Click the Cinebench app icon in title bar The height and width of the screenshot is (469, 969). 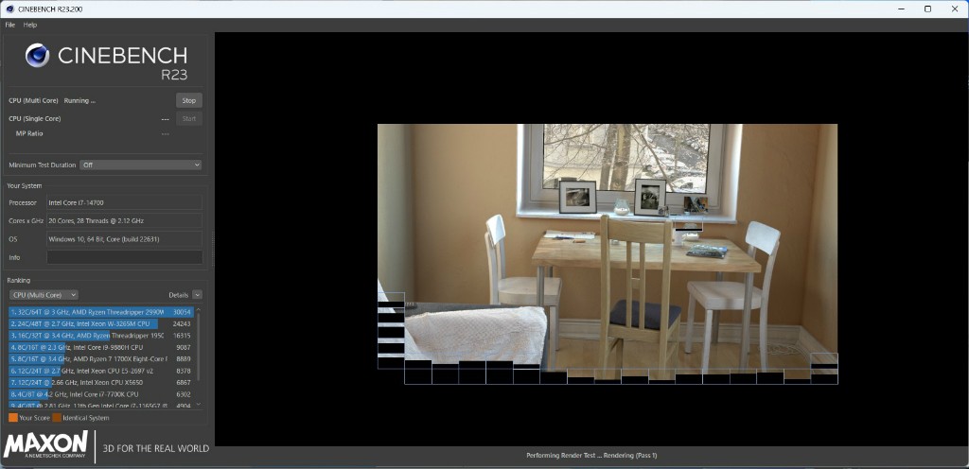pyautogui.click(x=9, y=9)
